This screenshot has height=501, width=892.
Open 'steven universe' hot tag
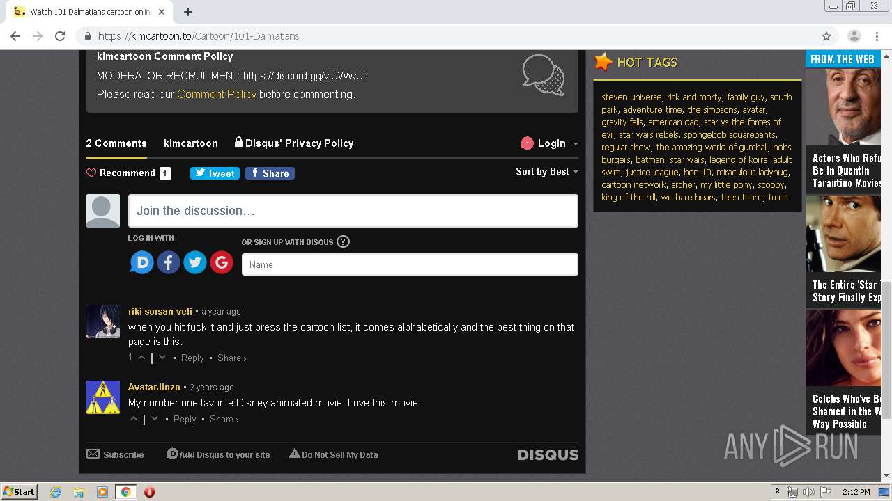631,97
